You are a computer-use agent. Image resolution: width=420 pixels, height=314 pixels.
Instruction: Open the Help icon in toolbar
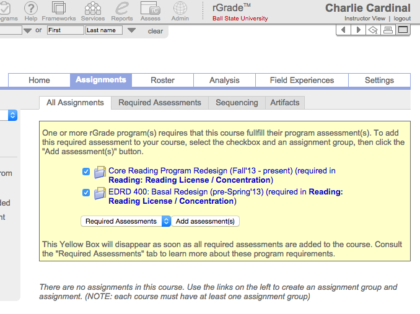(31, 9)
